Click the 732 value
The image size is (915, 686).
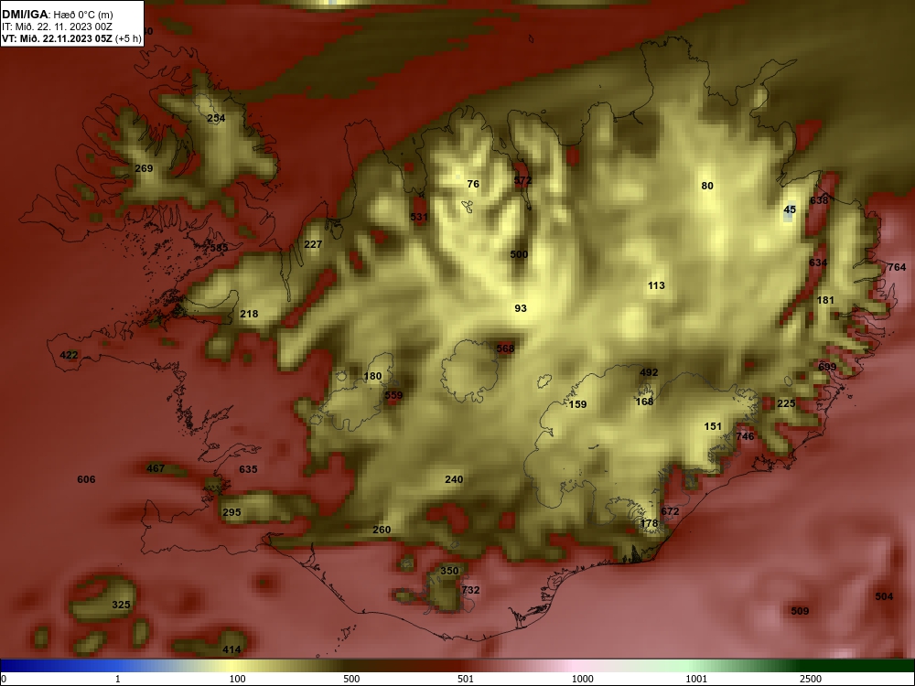(470, 590)
